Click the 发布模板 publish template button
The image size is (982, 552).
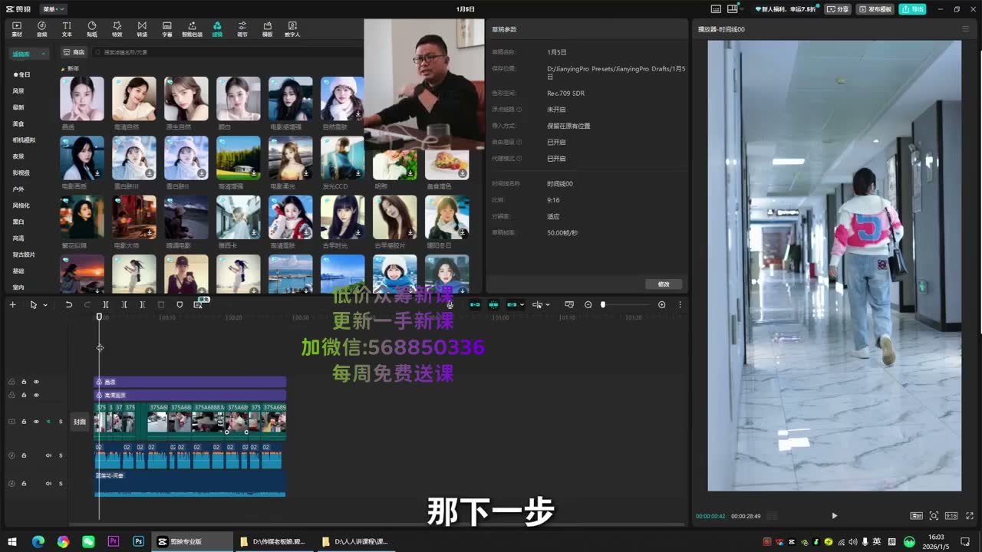tap(875, 9)
